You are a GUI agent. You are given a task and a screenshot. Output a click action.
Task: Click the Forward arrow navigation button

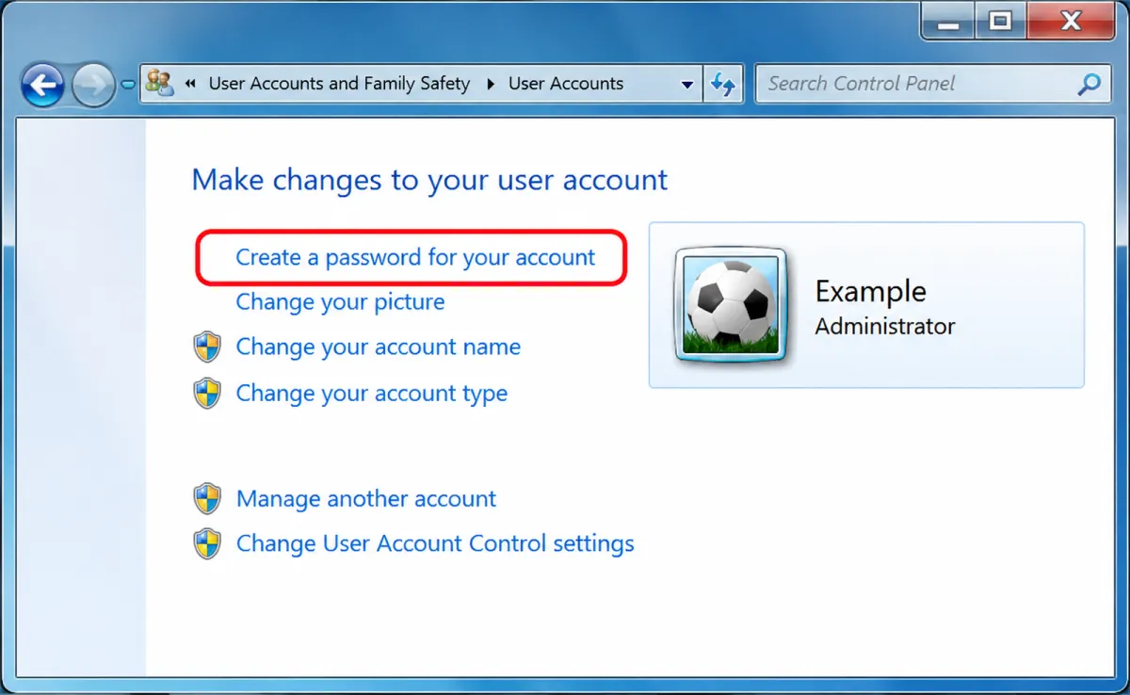92,86
